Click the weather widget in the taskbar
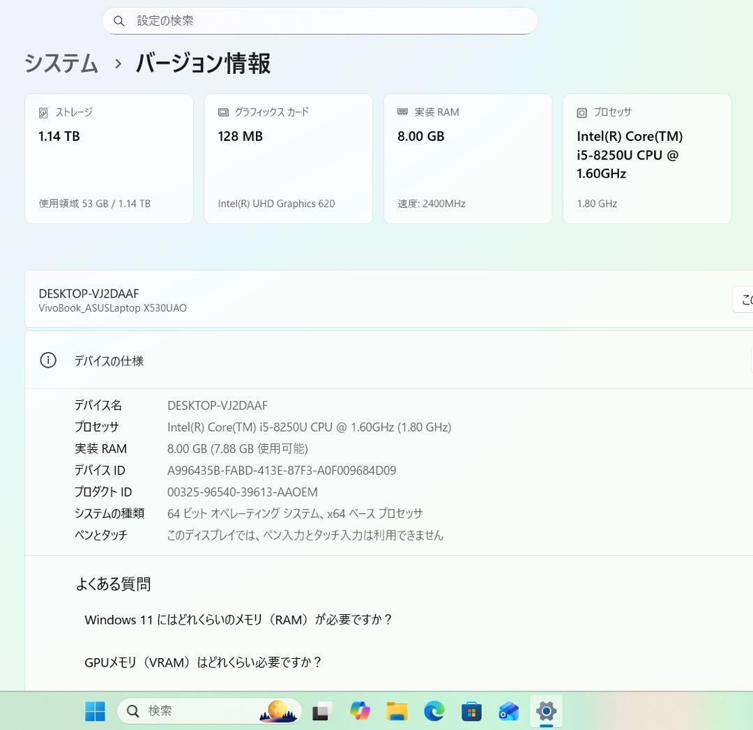This screenshot has height=730, width=753. point(277,711)
